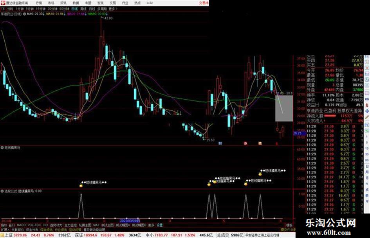Apply the 测试辅图A indicator
This screenshot has width=370, height=238.
(123, 225)
